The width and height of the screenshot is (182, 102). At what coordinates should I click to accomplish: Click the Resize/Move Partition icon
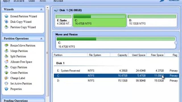(6, 45)
